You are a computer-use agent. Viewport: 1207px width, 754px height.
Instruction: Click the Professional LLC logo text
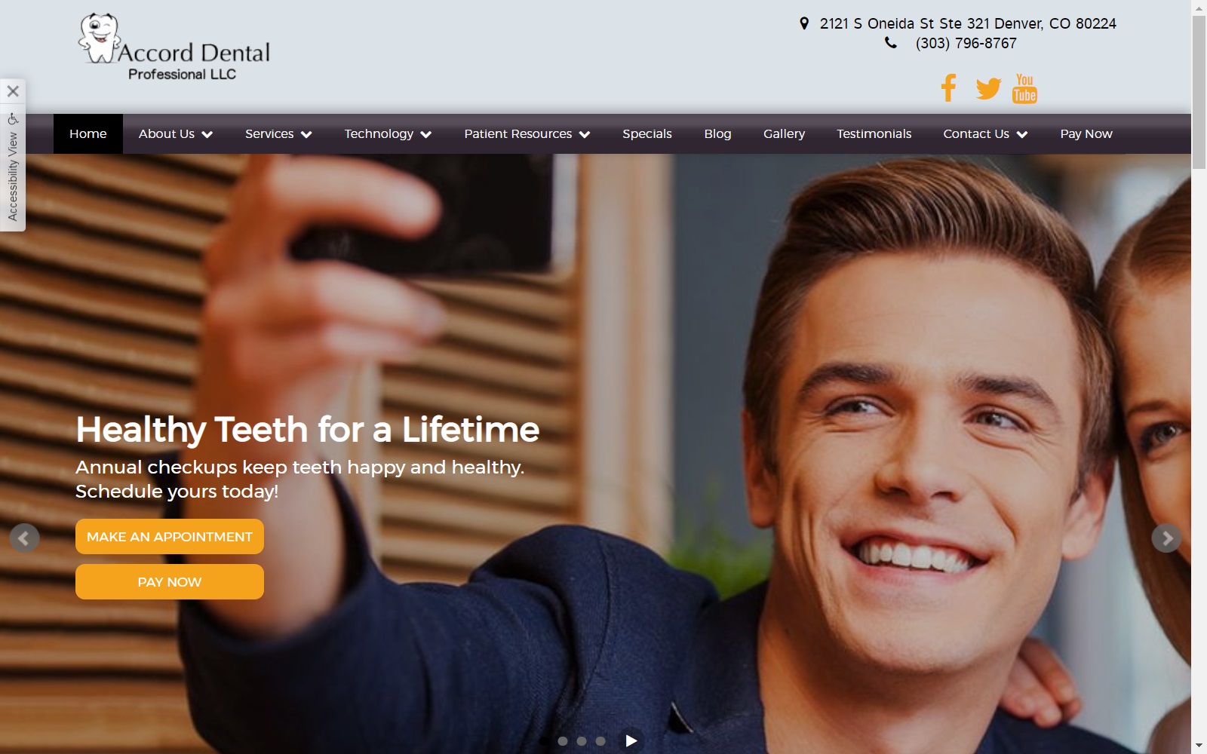[x=182, y=75]
